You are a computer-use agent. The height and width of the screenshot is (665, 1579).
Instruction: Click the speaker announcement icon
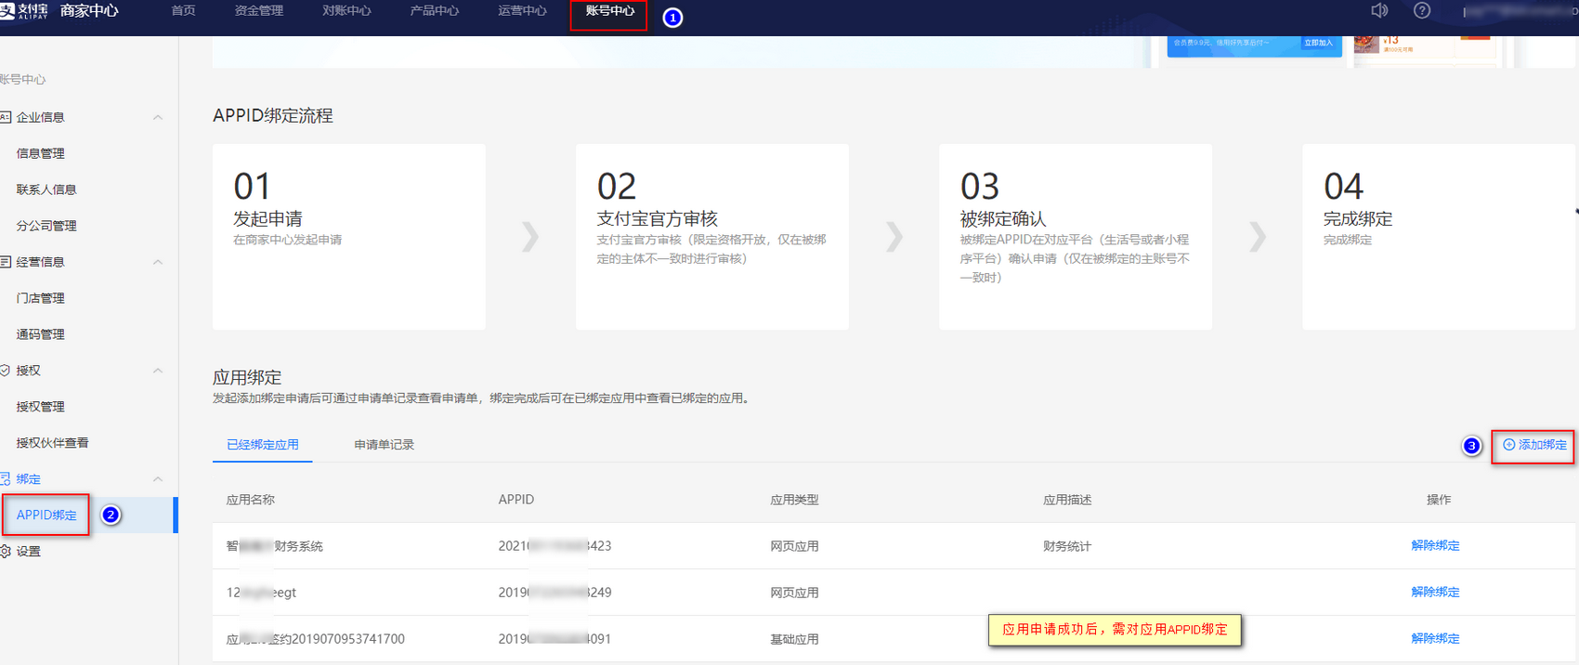tap(1379, 10)
